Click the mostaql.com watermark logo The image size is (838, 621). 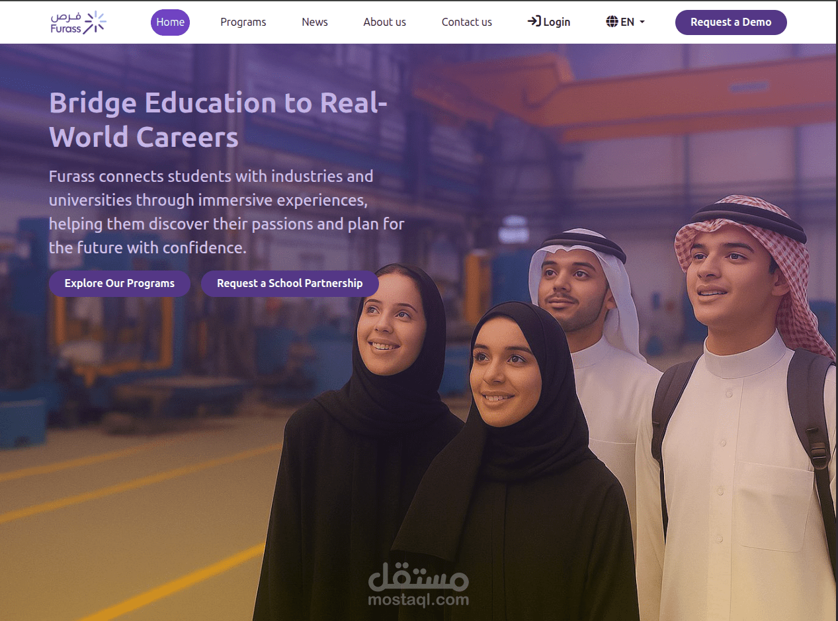(418, 586)
